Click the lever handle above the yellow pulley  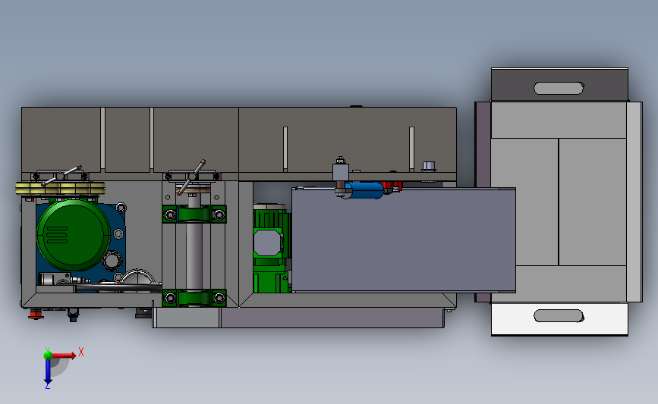click(x=61, y=176)
